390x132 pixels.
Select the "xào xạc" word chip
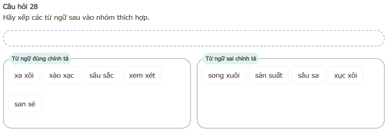(61, 75)
